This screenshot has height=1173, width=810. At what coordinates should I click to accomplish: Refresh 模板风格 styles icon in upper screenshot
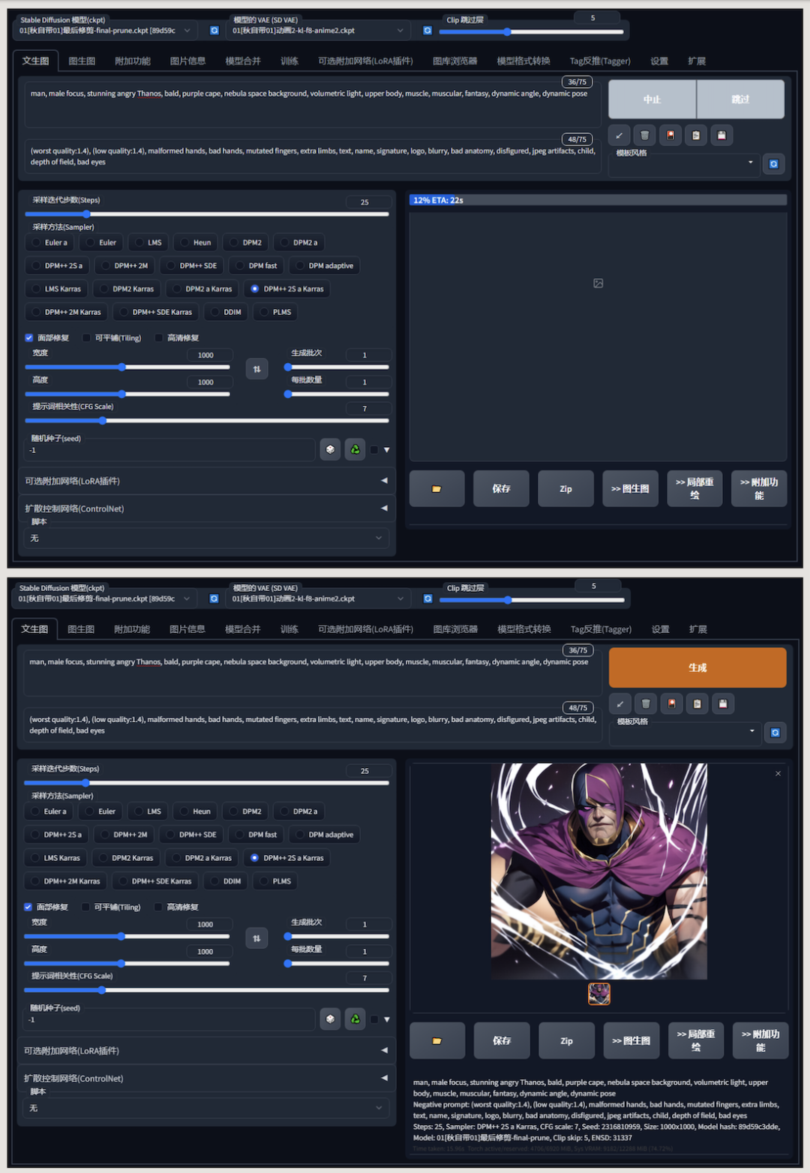(x=774, y=163)
